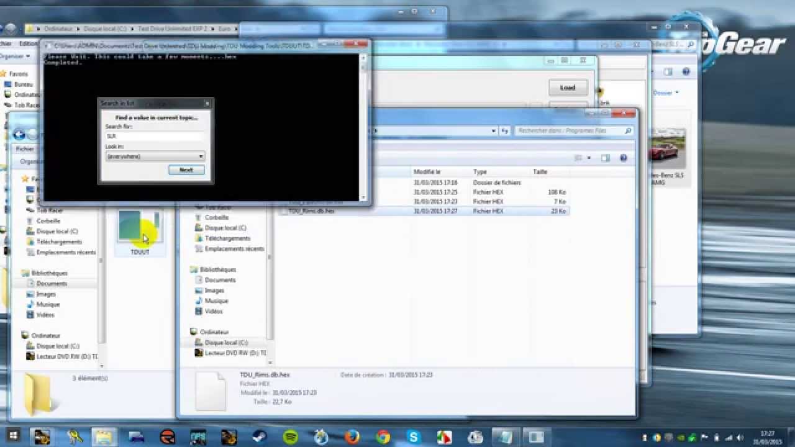Open Corbeille in left explorer sidebar
795x447 pixels.
click(48, 221)
